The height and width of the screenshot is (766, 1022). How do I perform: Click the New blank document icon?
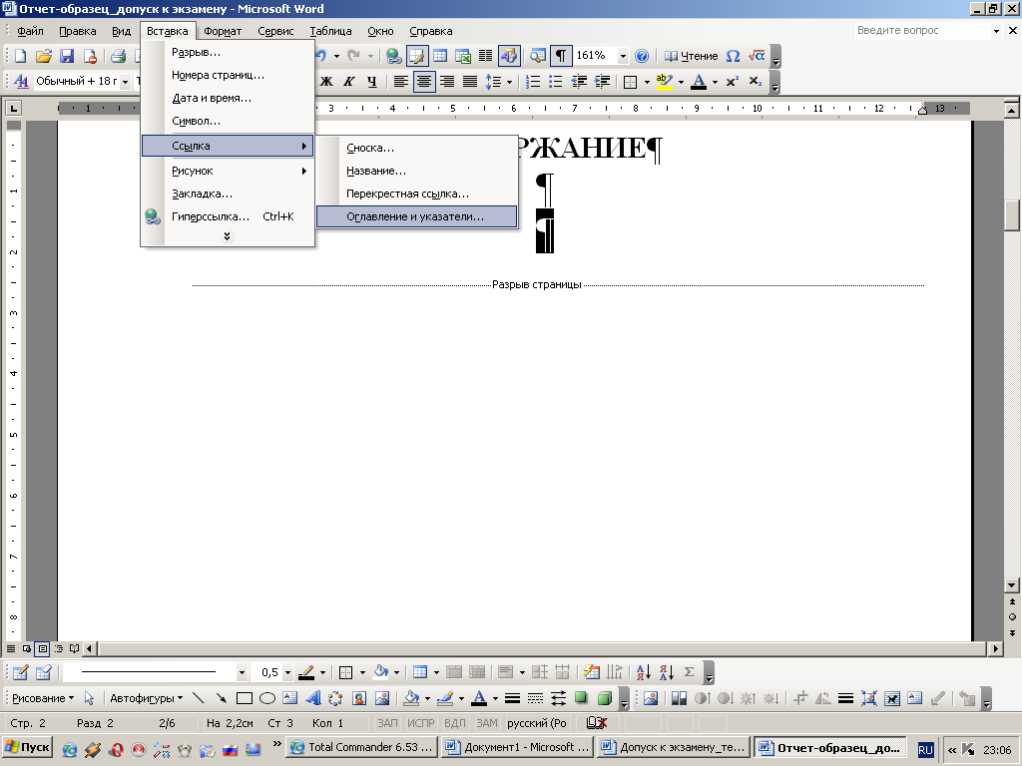pos(20,56)
